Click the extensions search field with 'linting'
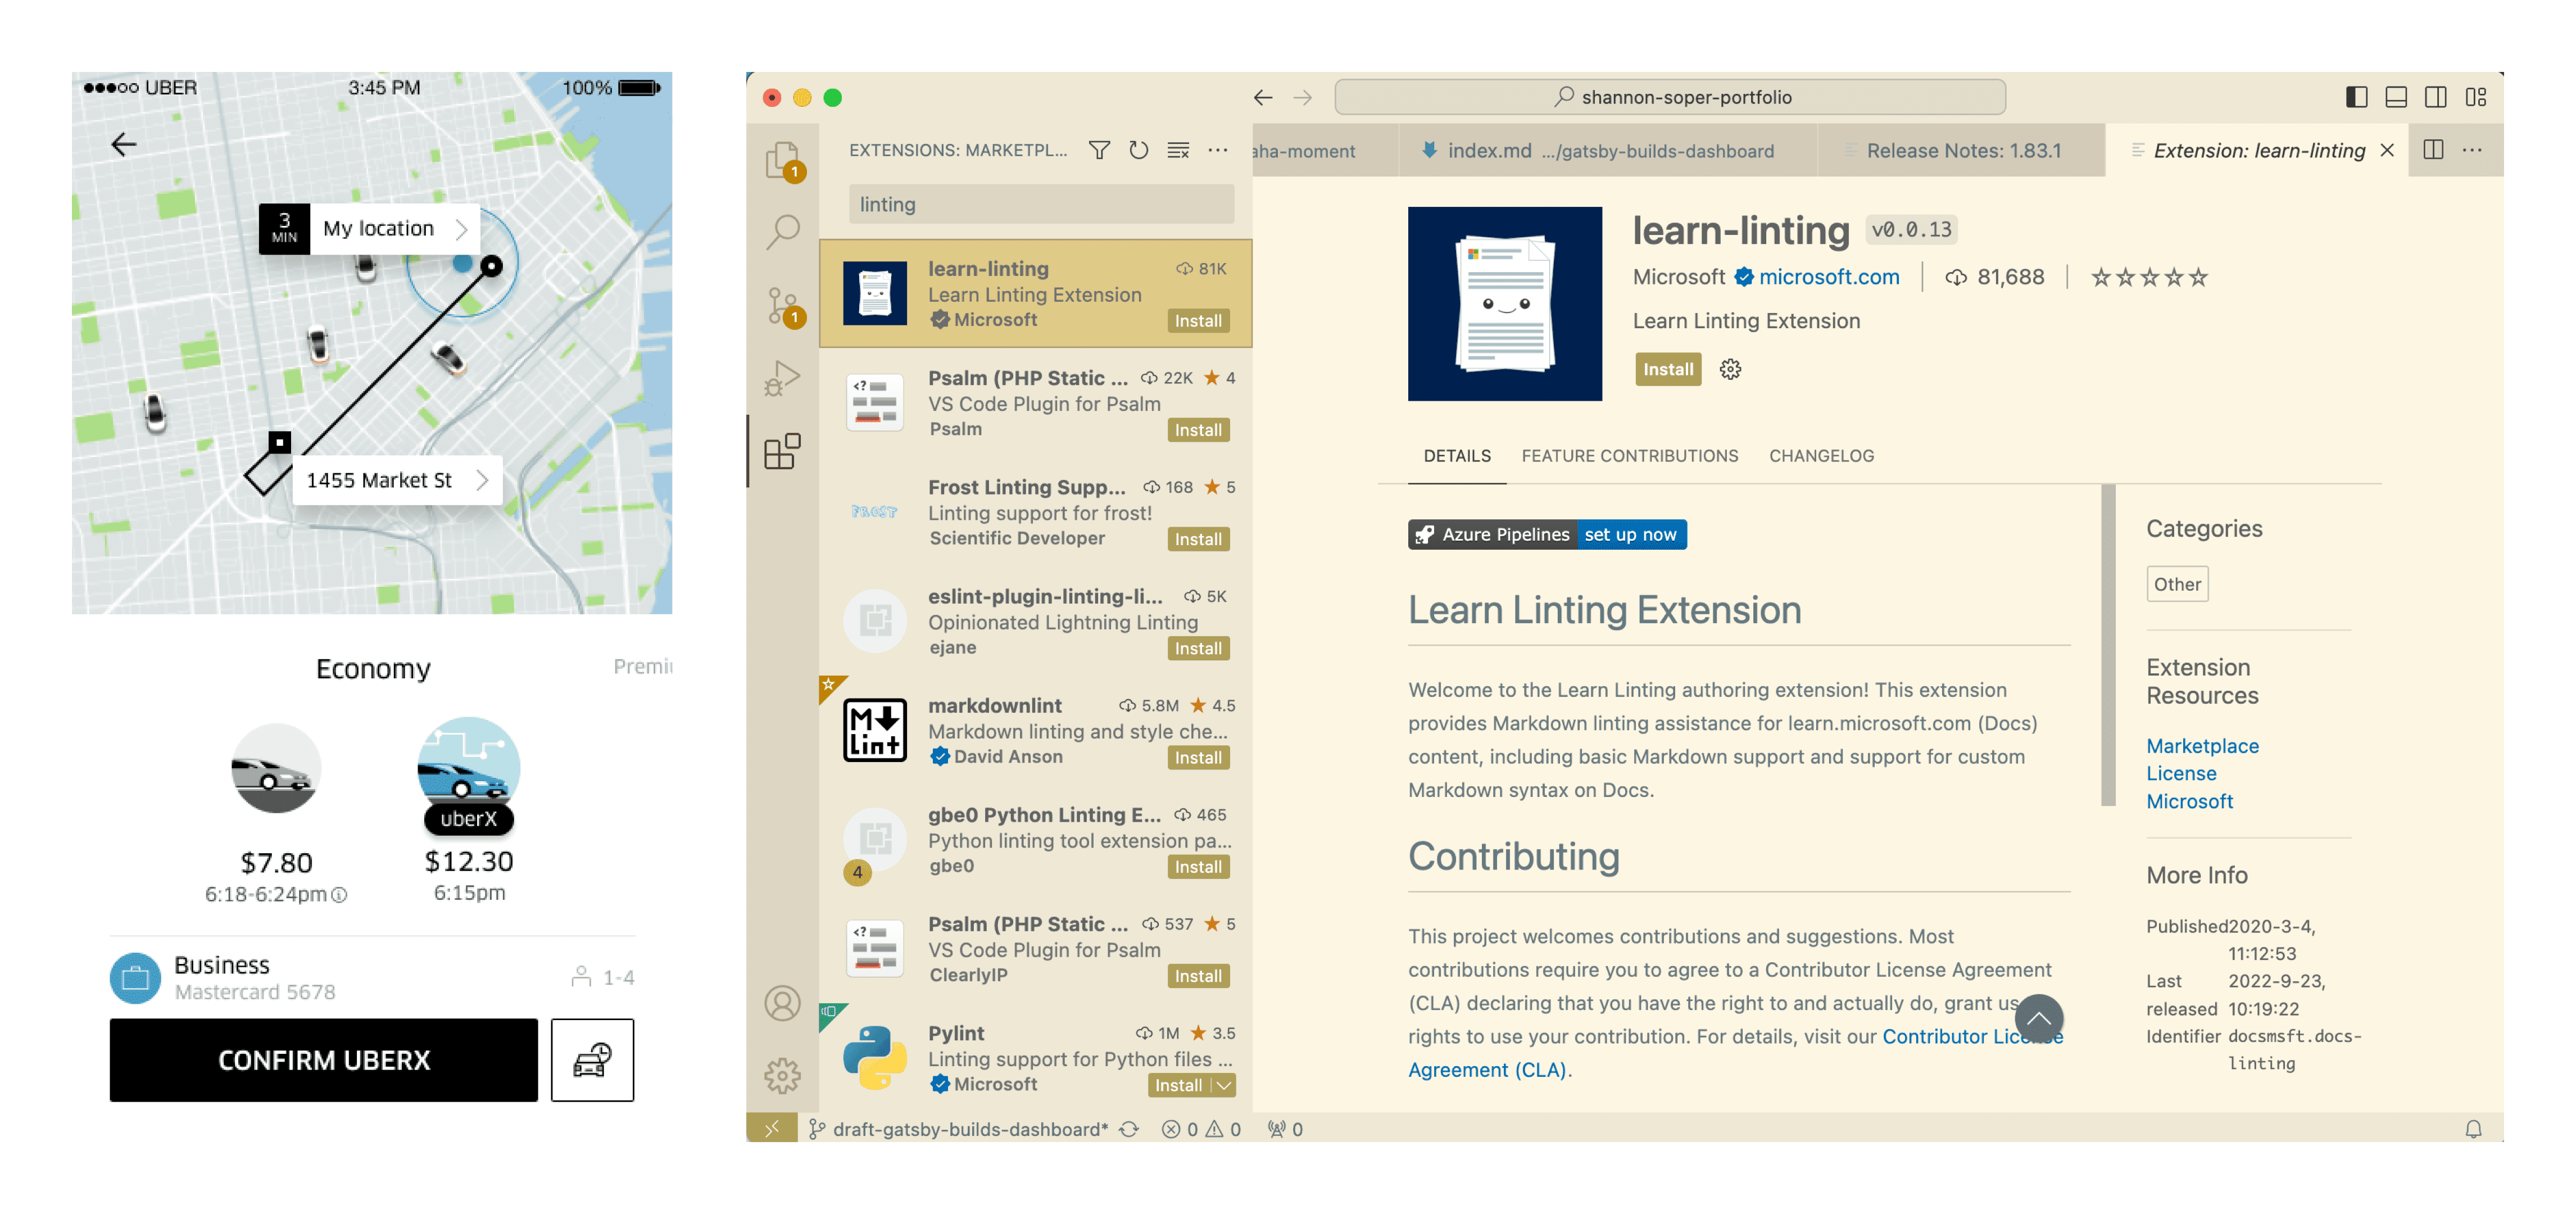 point(1040,204)
